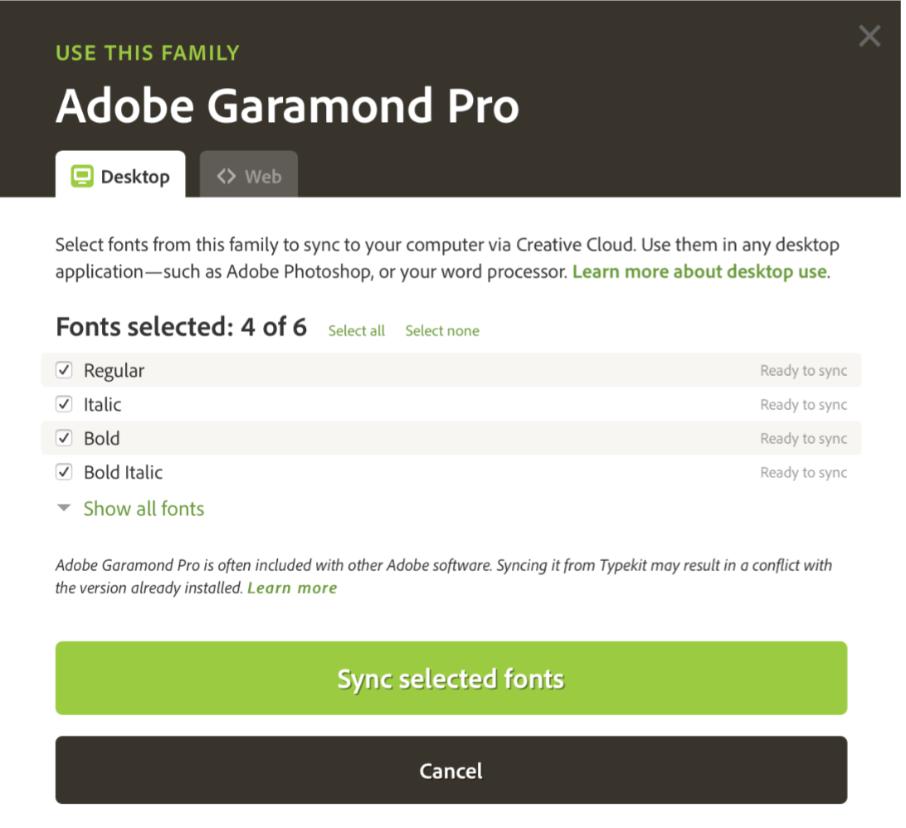Switch to the Web tab
This screenshot has width=906, height=828.
(x=248, y=175)
